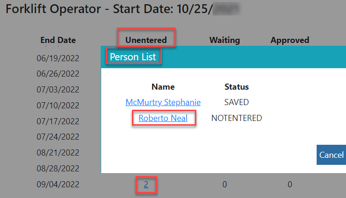
Task: Click the NOTENTERED status text
Action: tap(236, 119)
